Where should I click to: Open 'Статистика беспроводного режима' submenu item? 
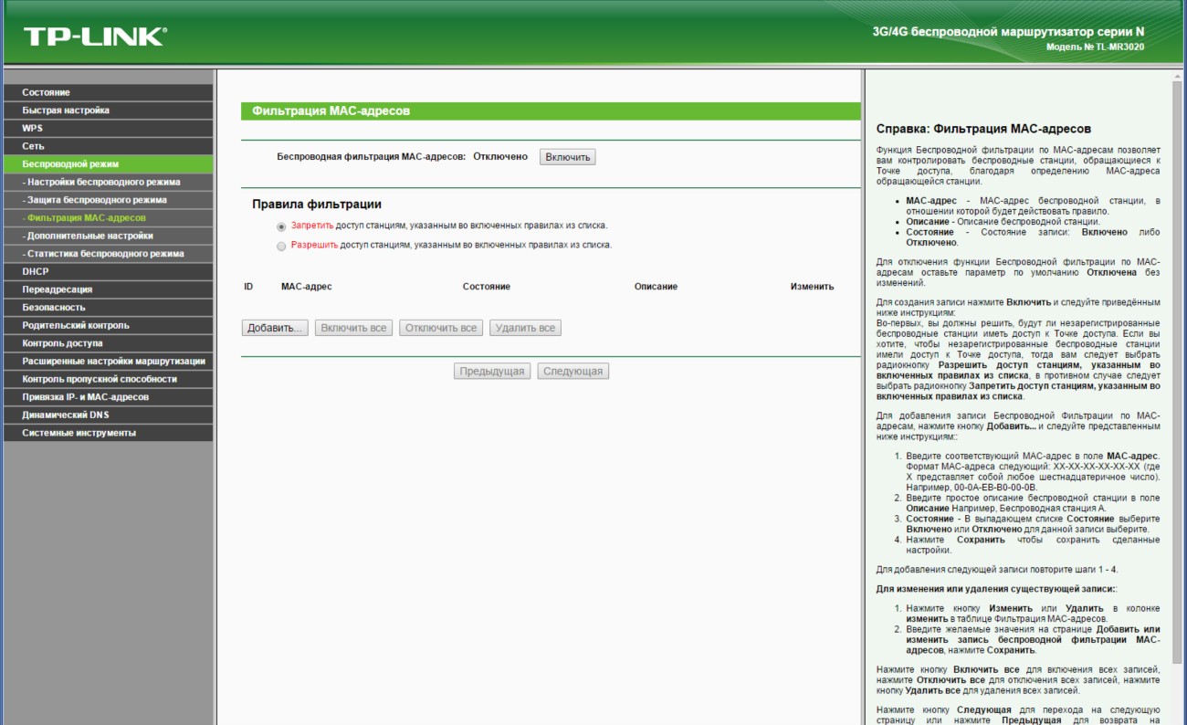coord(105,254)
